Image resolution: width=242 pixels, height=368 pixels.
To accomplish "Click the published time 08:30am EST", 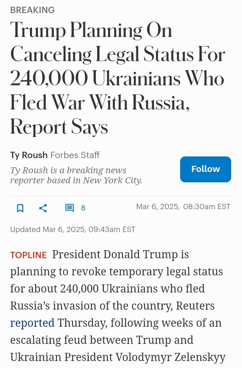I will point(206,207).
